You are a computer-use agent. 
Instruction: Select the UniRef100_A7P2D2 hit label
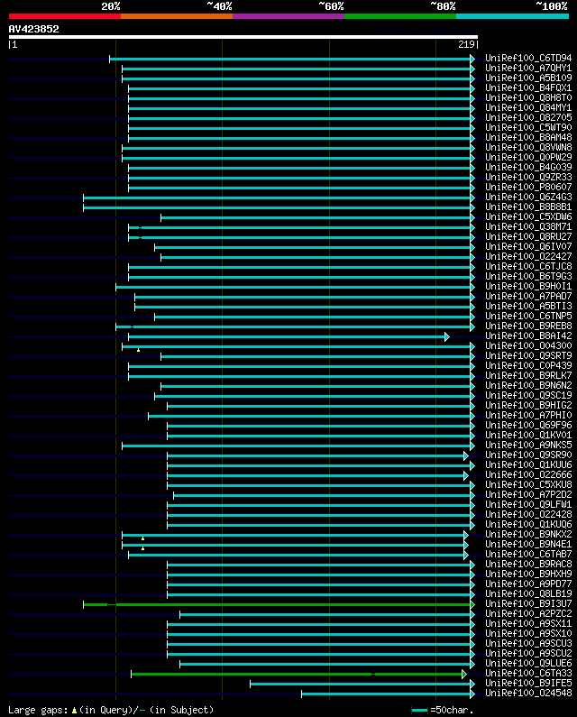[x=528, y=495]
